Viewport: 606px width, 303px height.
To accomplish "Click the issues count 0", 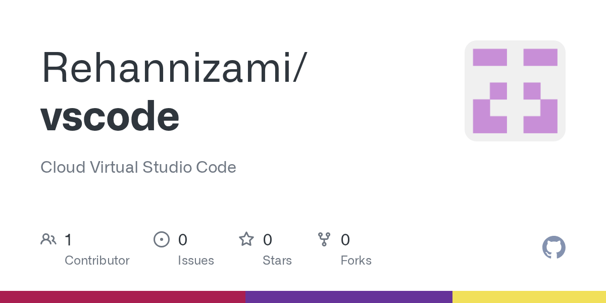I will point(183,240).
